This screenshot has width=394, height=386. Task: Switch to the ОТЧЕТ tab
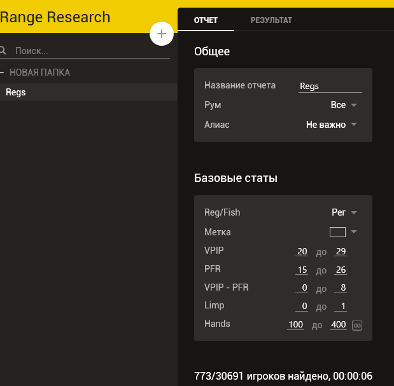(206, 20)
